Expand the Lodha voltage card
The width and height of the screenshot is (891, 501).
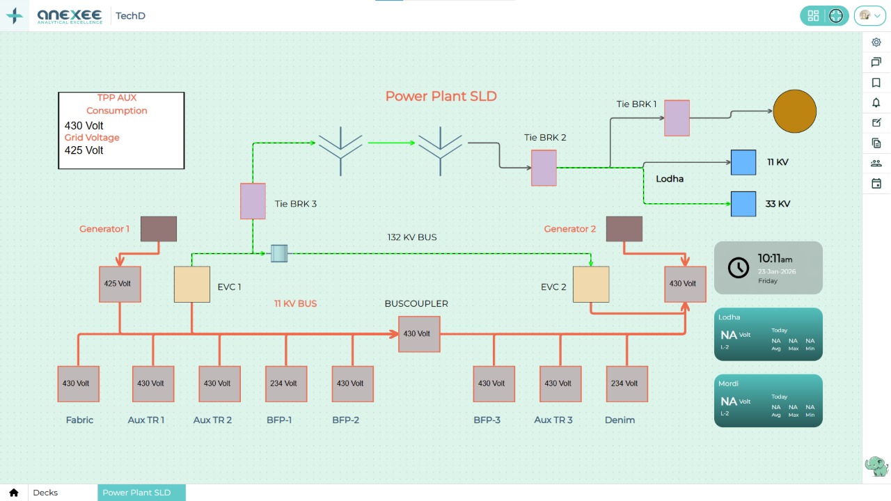tap(768, 334)
